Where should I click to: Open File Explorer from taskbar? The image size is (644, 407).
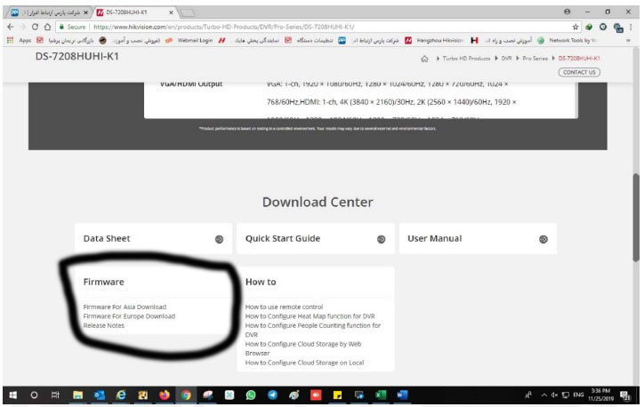click(77, 395)
